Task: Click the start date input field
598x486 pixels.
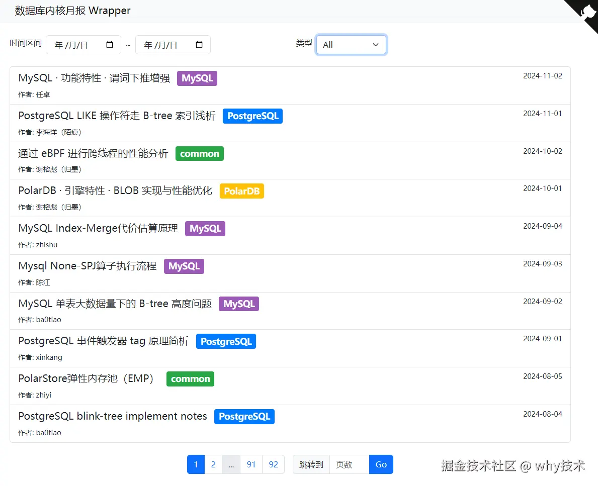Action: [x=83, y=45]
